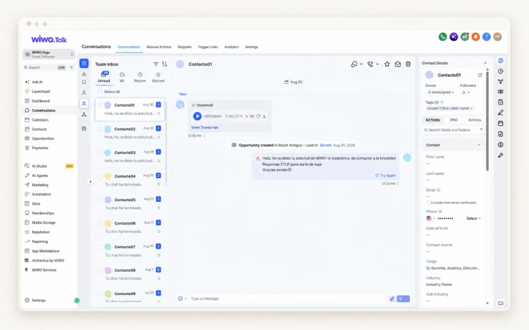529x330 pixels.
Task: Open opportunity Details link
Action: (x=325, y=145)
